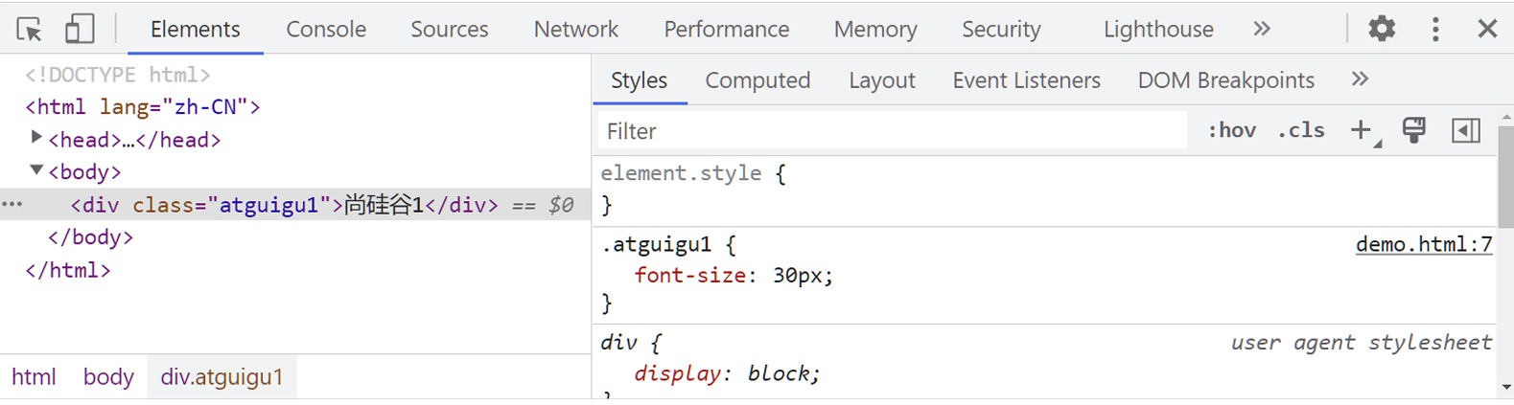Toggle the rendering emulations paintbrush icon

point(1413,130)
